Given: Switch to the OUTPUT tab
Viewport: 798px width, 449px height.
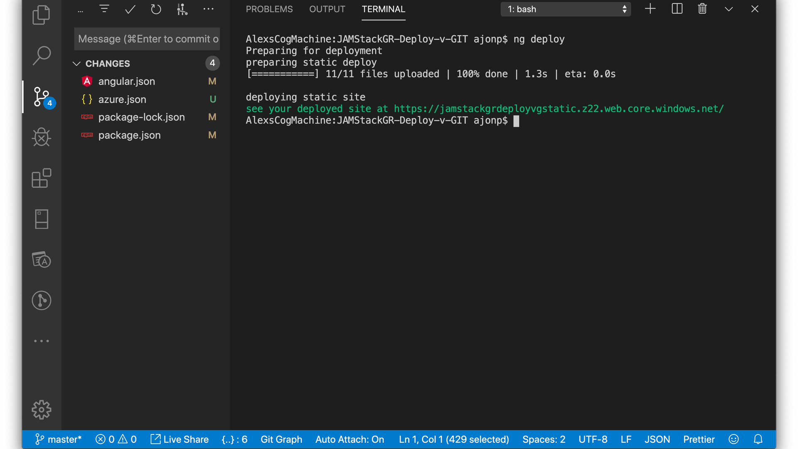Looking at the screenshot, I should point(327,9).
